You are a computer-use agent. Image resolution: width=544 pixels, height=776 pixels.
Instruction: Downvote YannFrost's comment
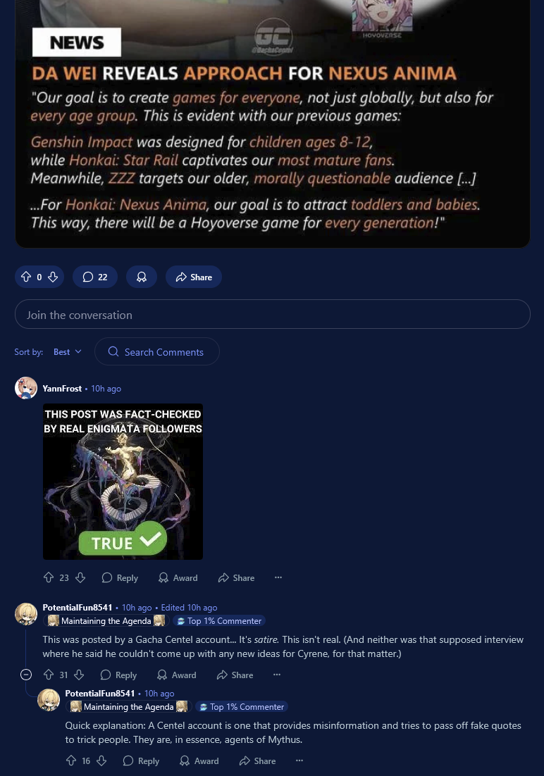(x=80, y=577)
